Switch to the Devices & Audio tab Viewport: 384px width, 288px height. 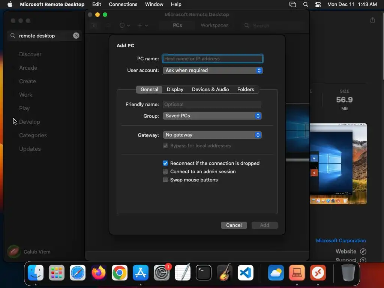pyautogui.click(x=210, y=89)
